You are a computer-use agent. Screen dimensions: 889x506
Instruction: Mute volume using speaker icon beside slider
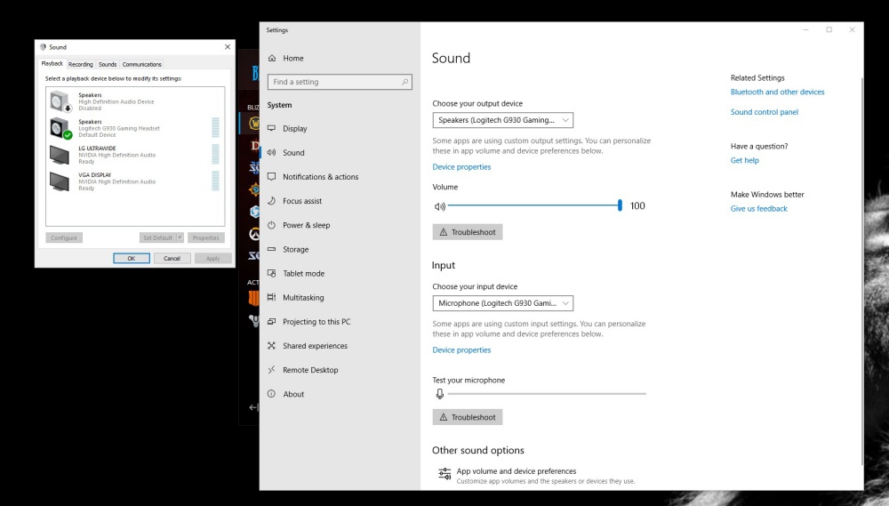[439, 206]
